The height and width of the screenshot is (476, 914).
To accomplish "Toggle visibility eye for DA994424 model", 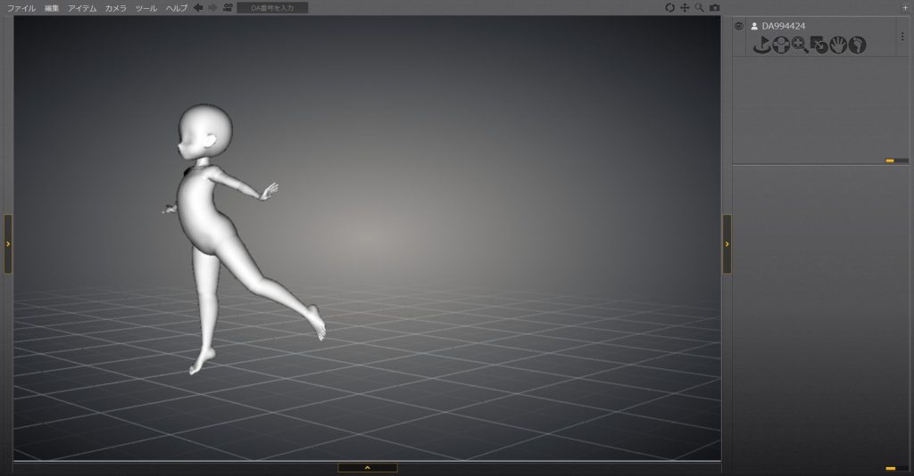I will pyautogui.click(x=739, y=26).
